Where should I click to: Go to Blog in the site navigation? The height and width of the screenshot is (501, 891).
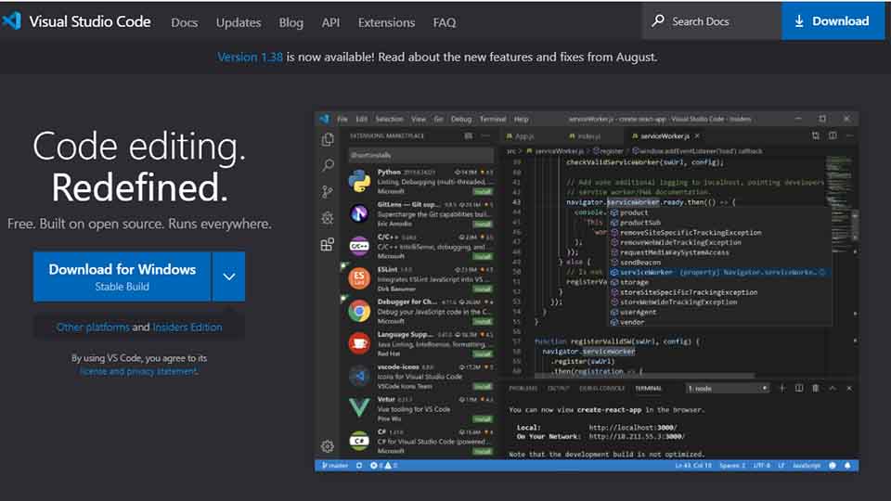point(291,22)
